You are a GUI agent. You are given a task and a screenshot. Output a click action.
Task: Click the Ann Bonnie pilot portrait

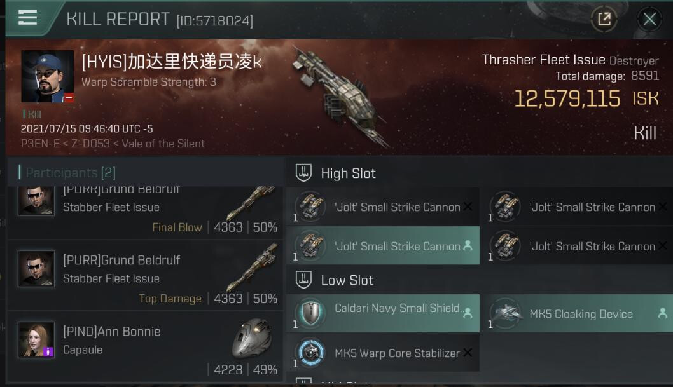click(x=36, y=339)
